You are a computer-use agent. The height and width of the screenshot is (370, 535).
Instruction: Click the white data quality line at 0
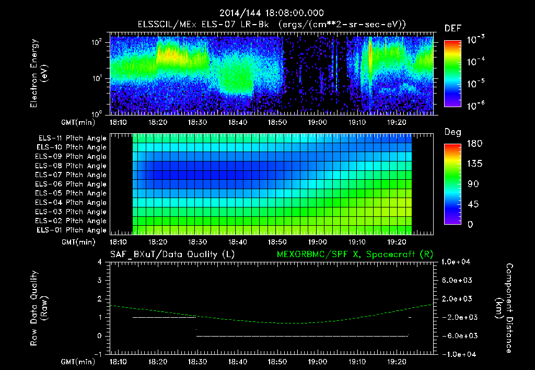(303, 336)
